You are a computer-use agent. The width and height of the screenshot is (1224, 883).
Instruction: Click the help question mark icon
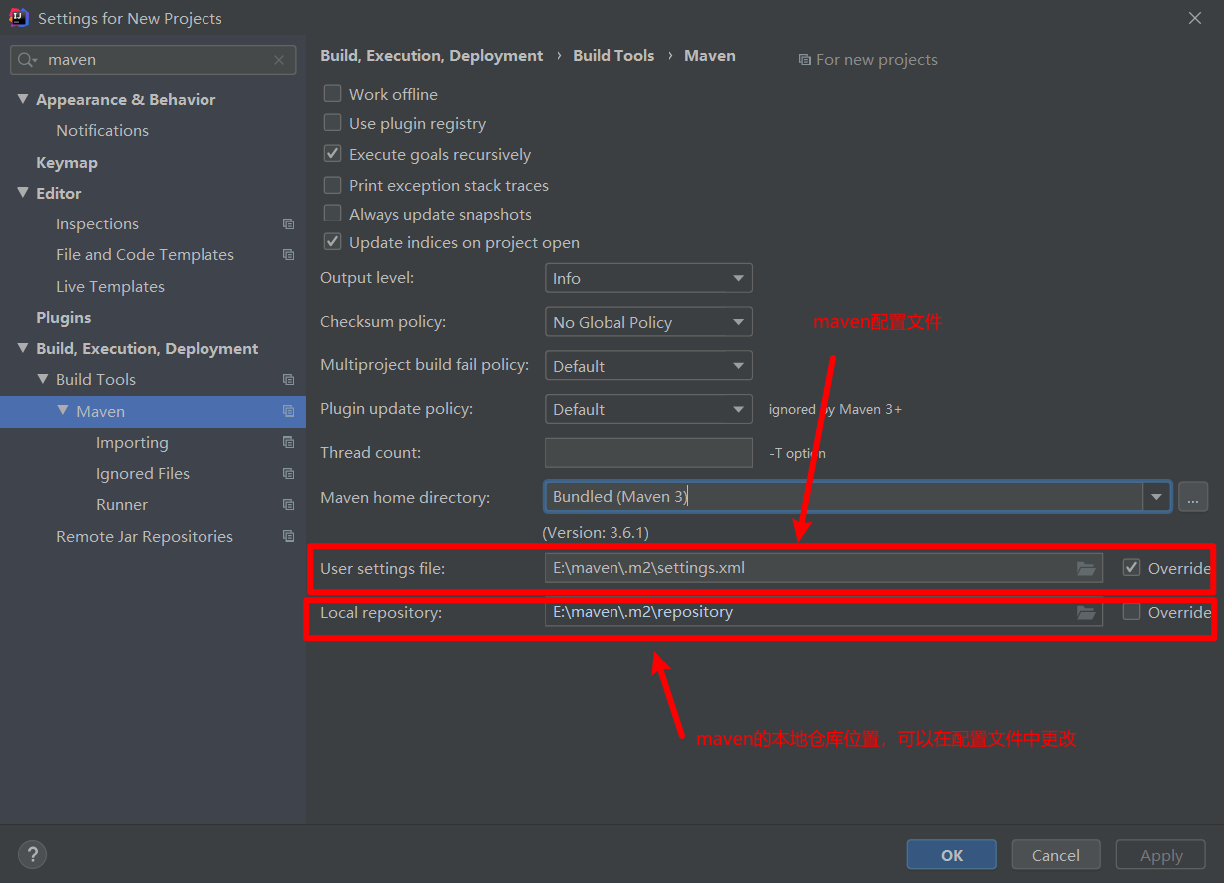(x=32, y=854)
